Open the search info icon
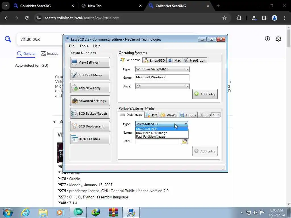This screenshot has width=291, height=218. [x=267, y=39]
